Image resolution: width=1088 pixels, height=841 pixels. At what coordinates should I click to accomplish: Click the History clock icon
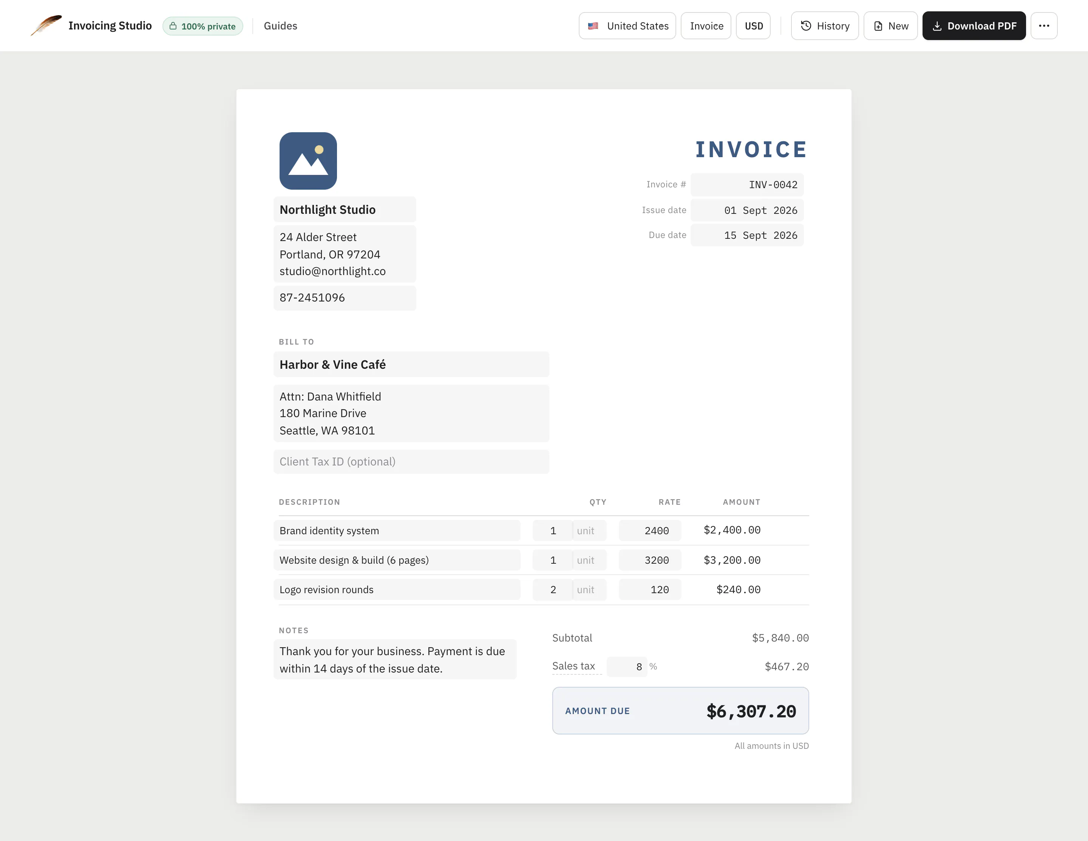tap(805, 26)
